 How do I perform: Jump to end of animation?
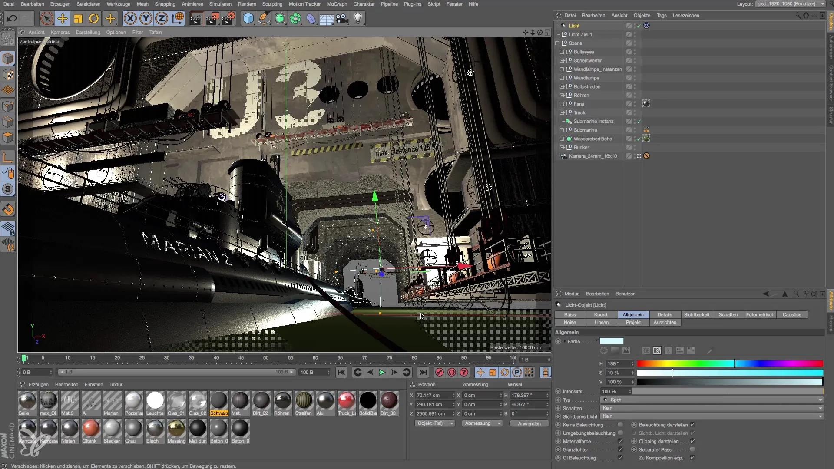(423, 372)
